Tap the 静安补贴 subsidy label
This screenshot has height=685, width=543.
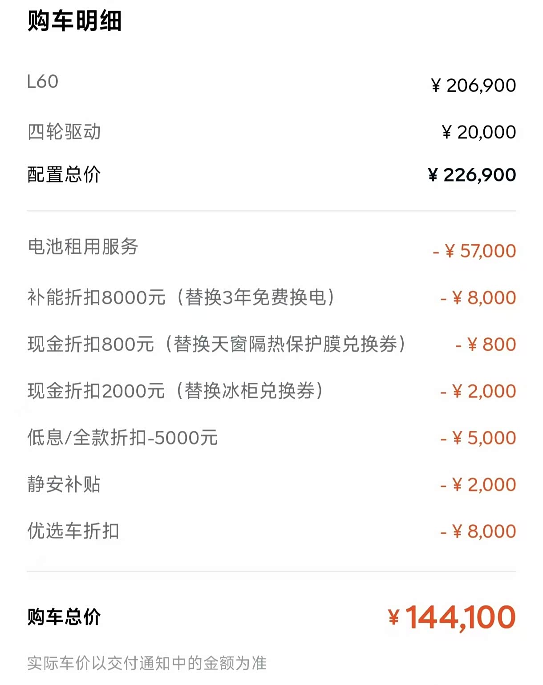pyautogui.click(x=64, y=484)
